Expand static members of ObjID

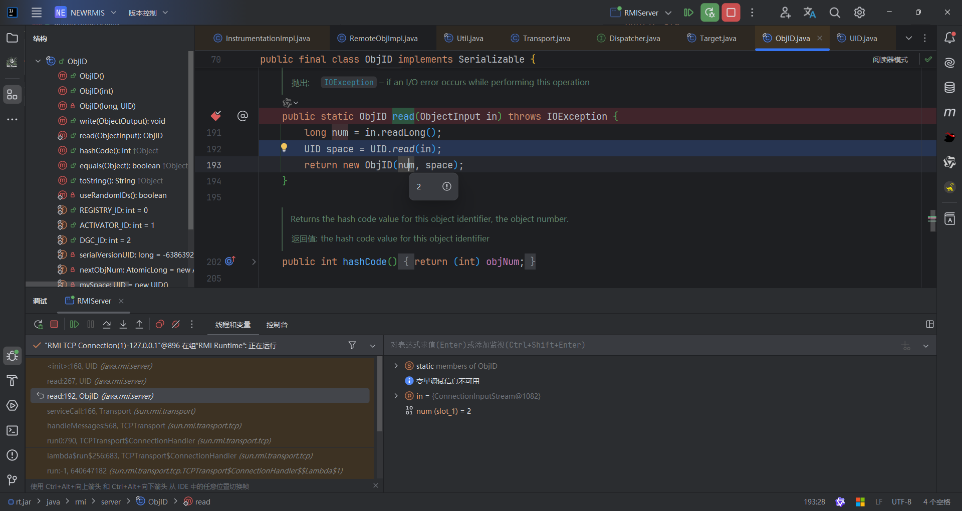pyautogui.click(x=396, y=366)
